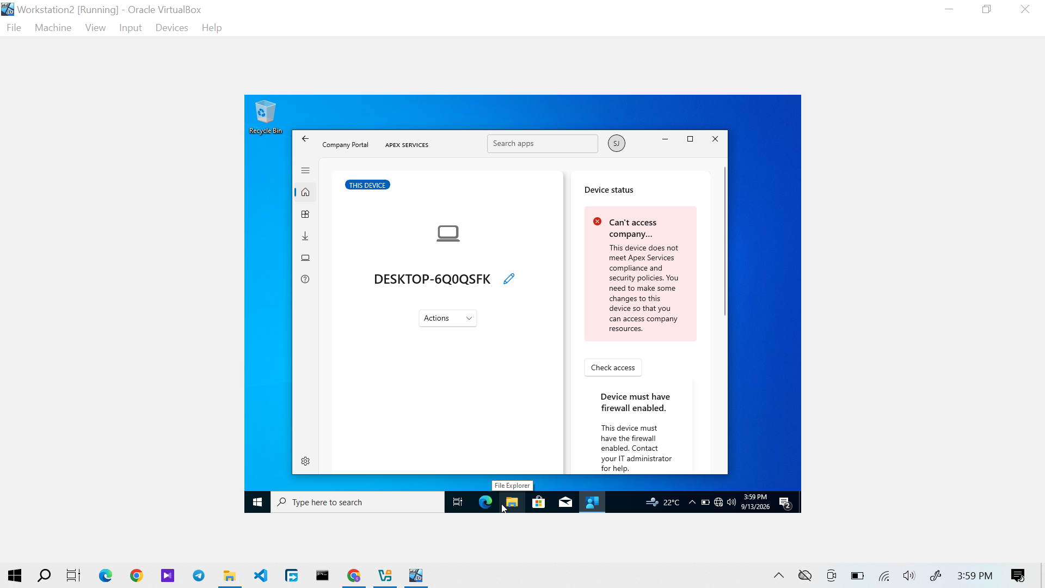Screen dimensions: 1045x588
Task: Open VirtualBox File menu
Action: 14,28
